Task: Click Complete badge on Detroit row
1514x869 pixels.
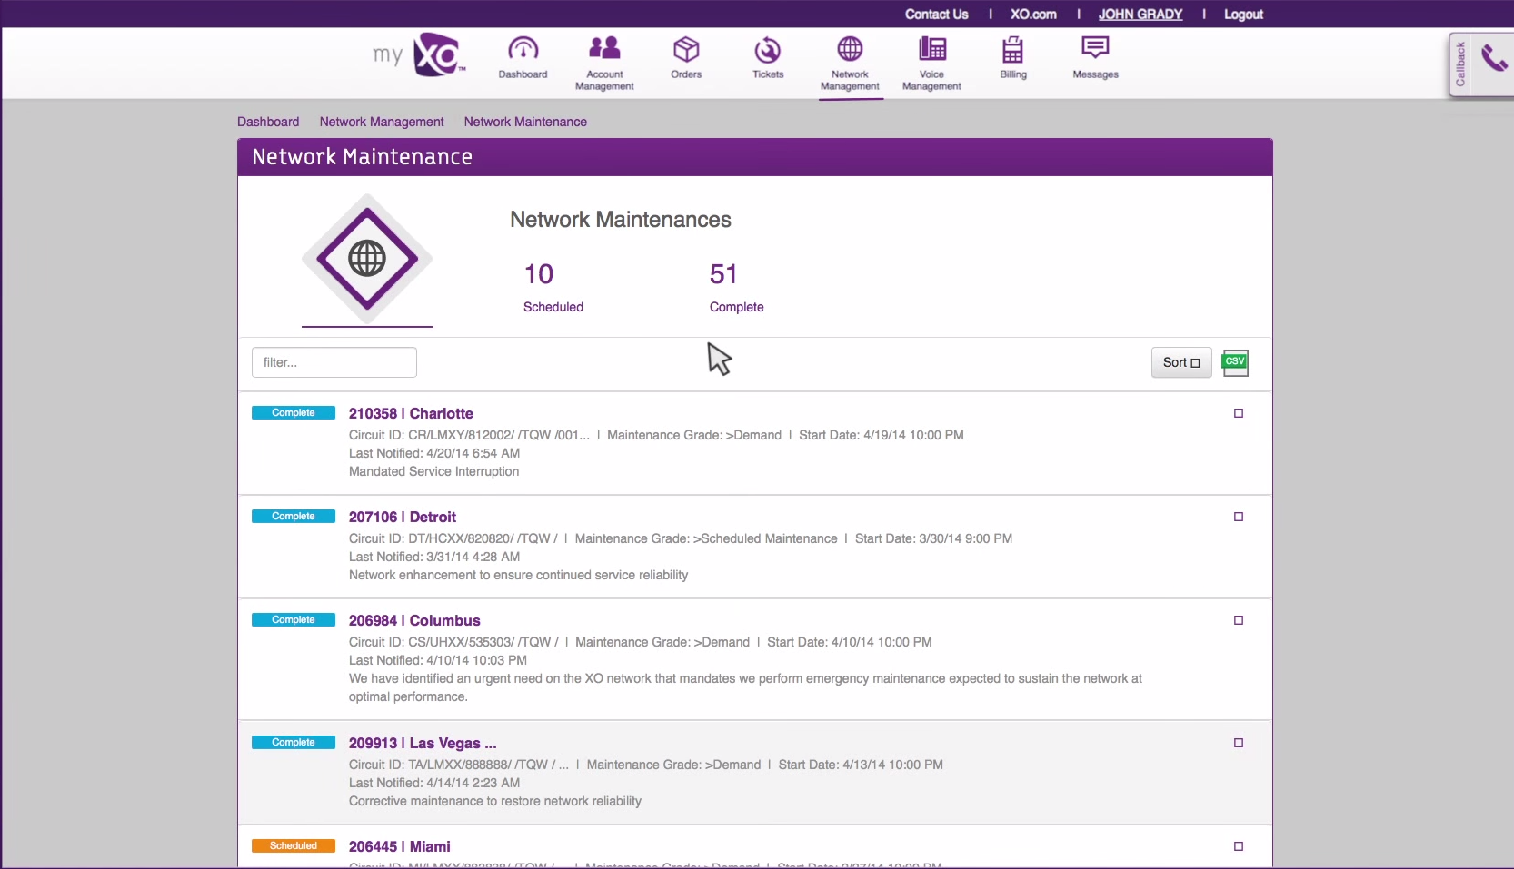Action: pos(294,517)
